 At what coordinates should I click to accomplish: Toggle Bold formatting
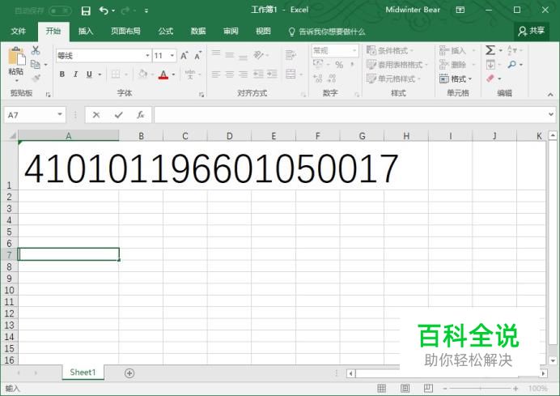click(x=62, y=75)
